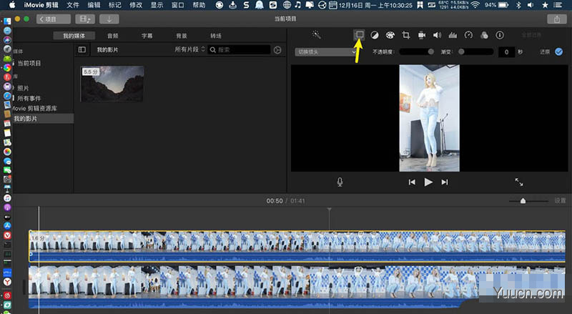Click 还原 reset overlay button

point(545,51)
